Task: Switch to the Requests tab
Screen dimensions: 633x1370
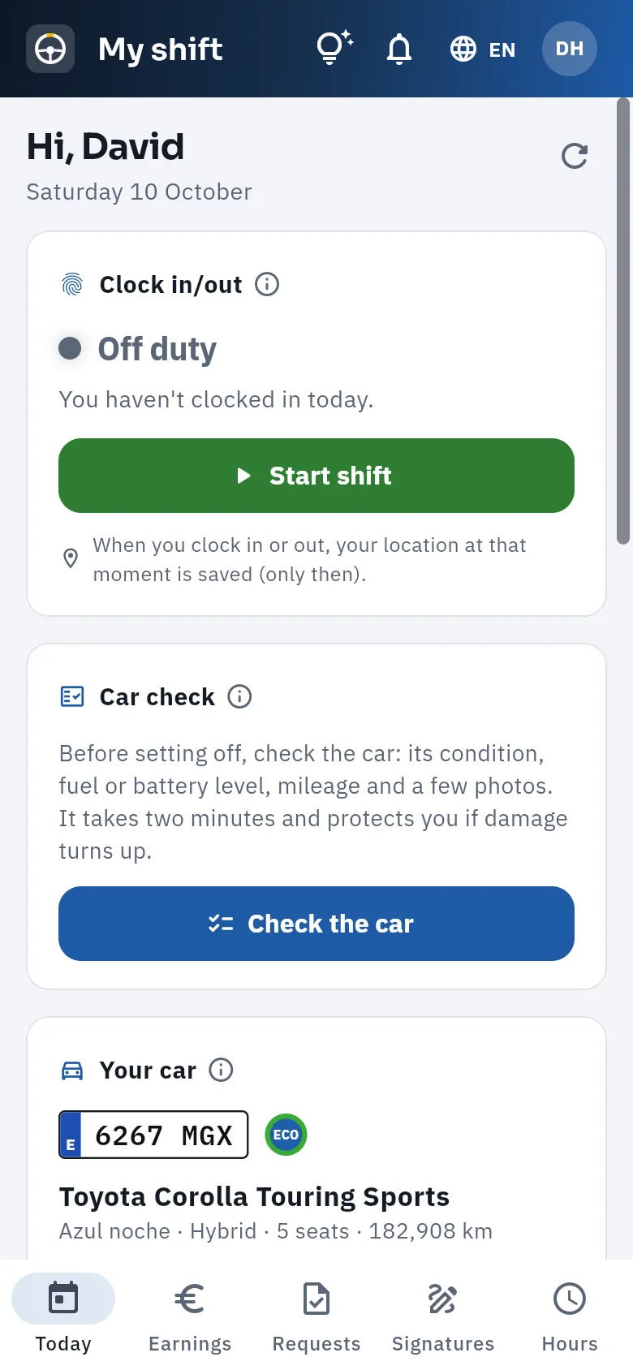Action: (x=316, y=1315)
